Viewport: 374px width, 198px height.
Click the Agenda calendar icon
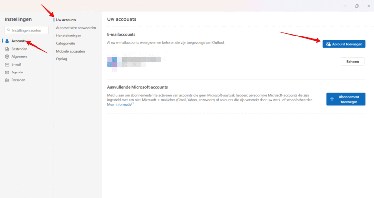[x=7, y=72]
